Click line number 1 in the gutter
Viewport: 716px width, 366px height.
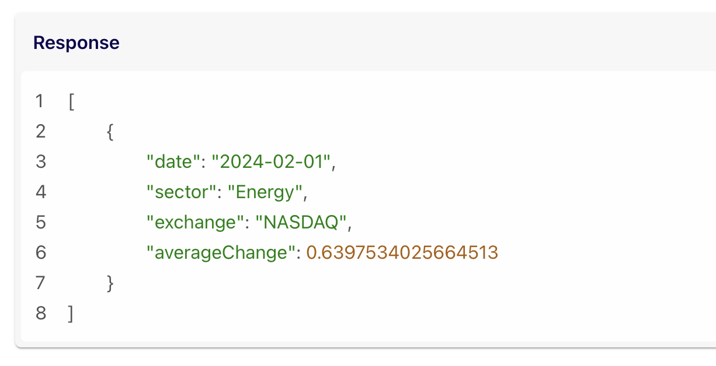[40, 101]
